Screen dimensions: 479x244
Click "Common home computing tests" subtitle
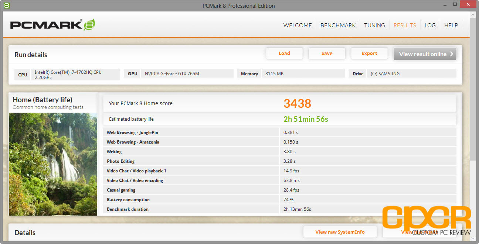48,107
